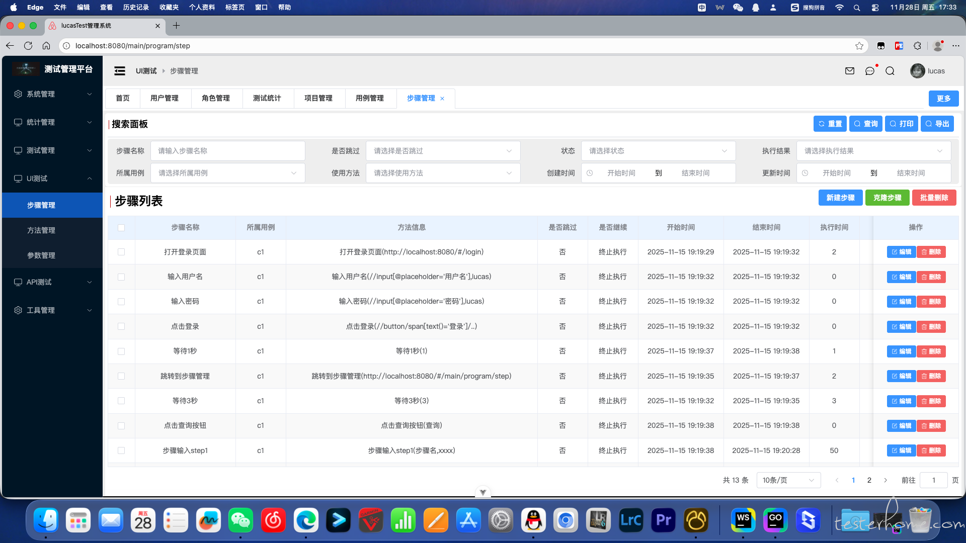Click the 步骤名称 input field
Viewport: 966px width, 543px height.
227,151
